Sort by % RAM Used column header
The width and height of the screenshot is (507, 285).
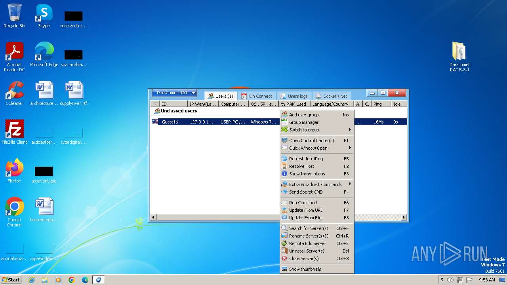click(x=295, y=104)
